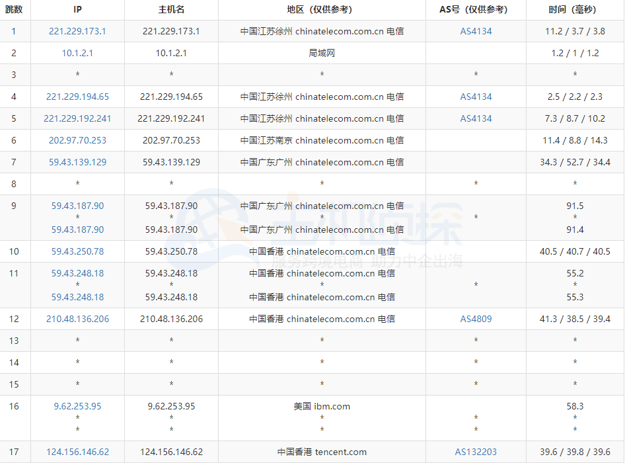Viewport: 625px width, 463px height.
Task: Open the 10.1.2.1 link in the IP column
Action: [77, 53]
